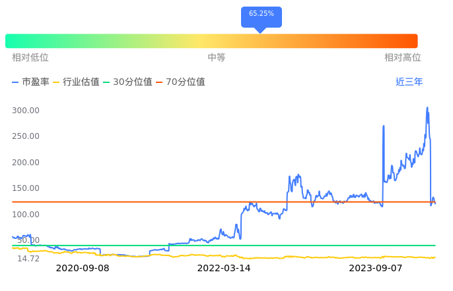Viewport: 453px width, 291px height.
Task: Click the 65.25% percentile marker bubble
Action: 261,14
